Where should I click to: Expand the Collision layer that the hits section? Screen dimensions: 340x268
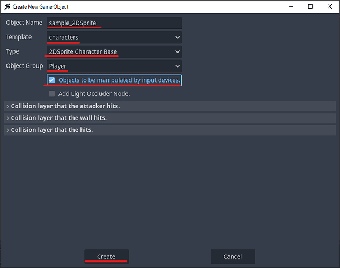click(51, 130)
